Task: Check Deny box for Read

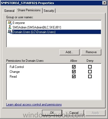Action: click(90, 77)
